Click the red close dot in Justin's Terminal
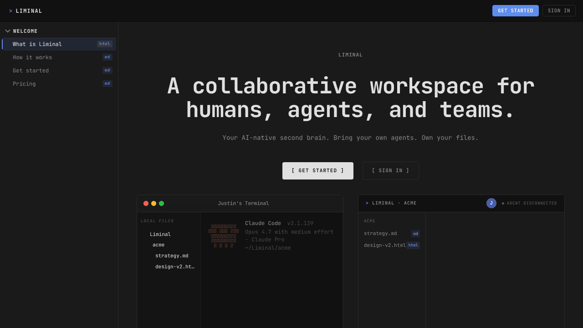The height and width of the screenshot is (328, 583). (x=146, y=204)
